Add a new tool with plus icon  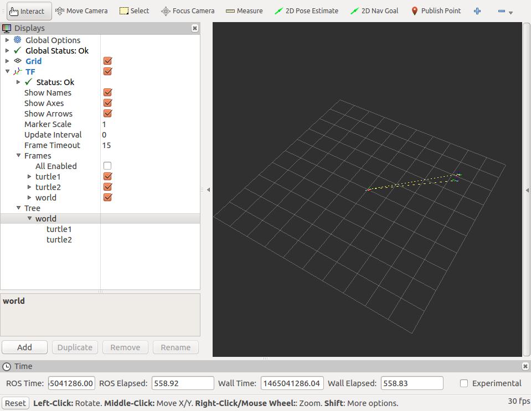(x=477, y=11)
